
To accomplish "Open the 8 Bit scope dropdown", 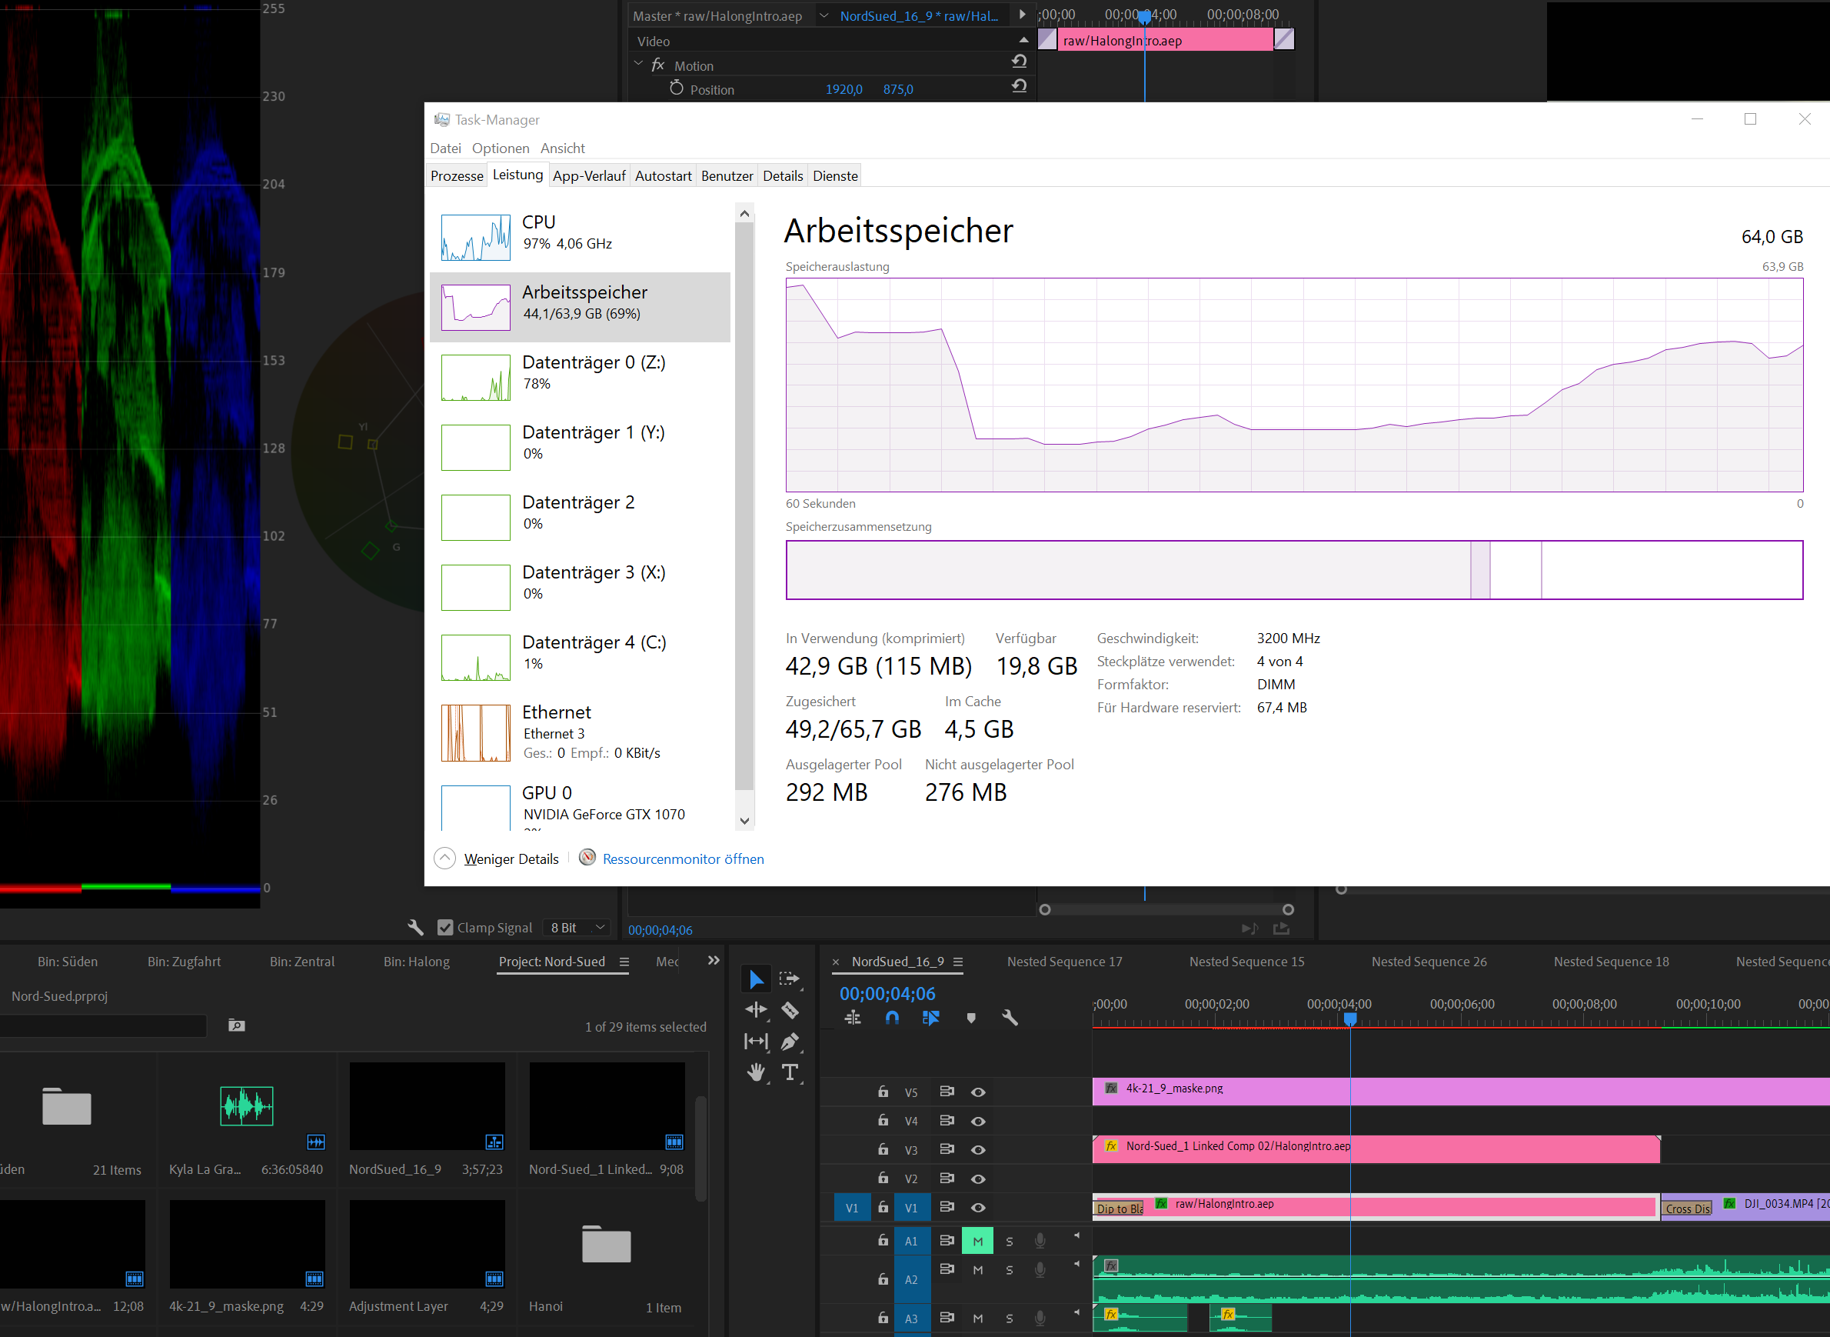I will point(577,928).
